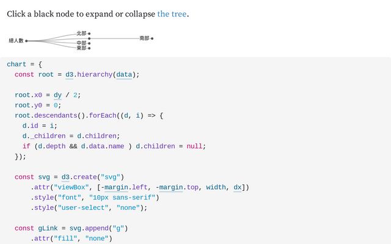391x244 pixels.
Task: Expand the 中部 tree node
Action: (89, 43)
